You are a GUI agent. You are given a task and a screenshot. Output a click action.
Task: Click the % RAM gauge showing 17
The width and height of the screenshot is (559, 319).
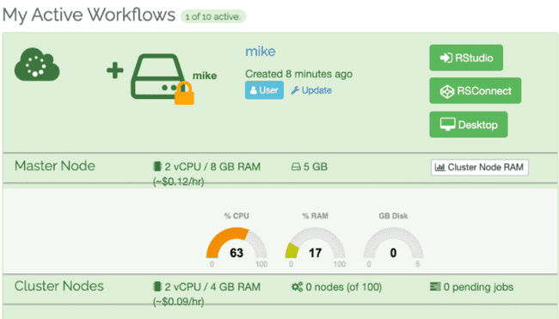pyautogui.click(x=315, y=243)
